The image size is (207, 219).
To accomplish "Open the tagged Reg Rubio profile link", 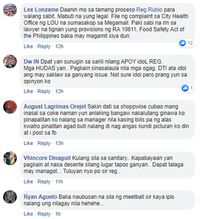I will click(x=149, y=10).
